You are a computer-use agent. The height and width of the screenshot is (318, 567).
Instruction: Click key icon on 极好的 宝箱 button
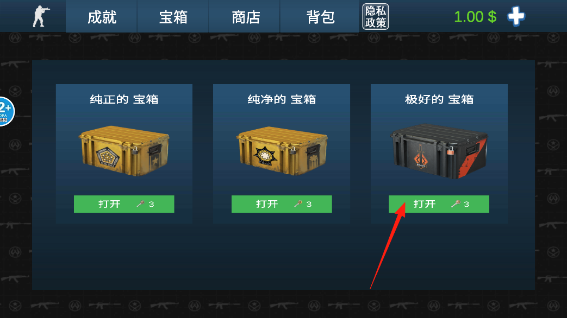pos(456,204)
